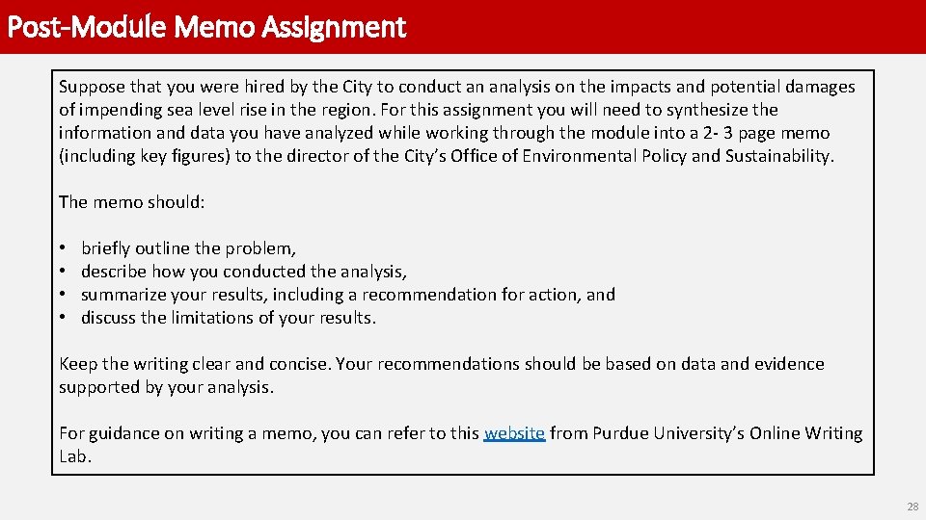Click the "supported by your analysis." line
Viewport: 926px width, 520px height.
coord(166,387)
